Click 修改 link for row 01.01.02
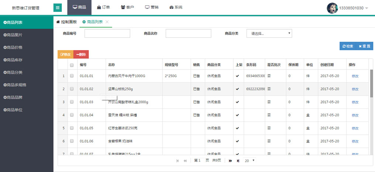This screenshot has width=375, height=172. (355, 89)
